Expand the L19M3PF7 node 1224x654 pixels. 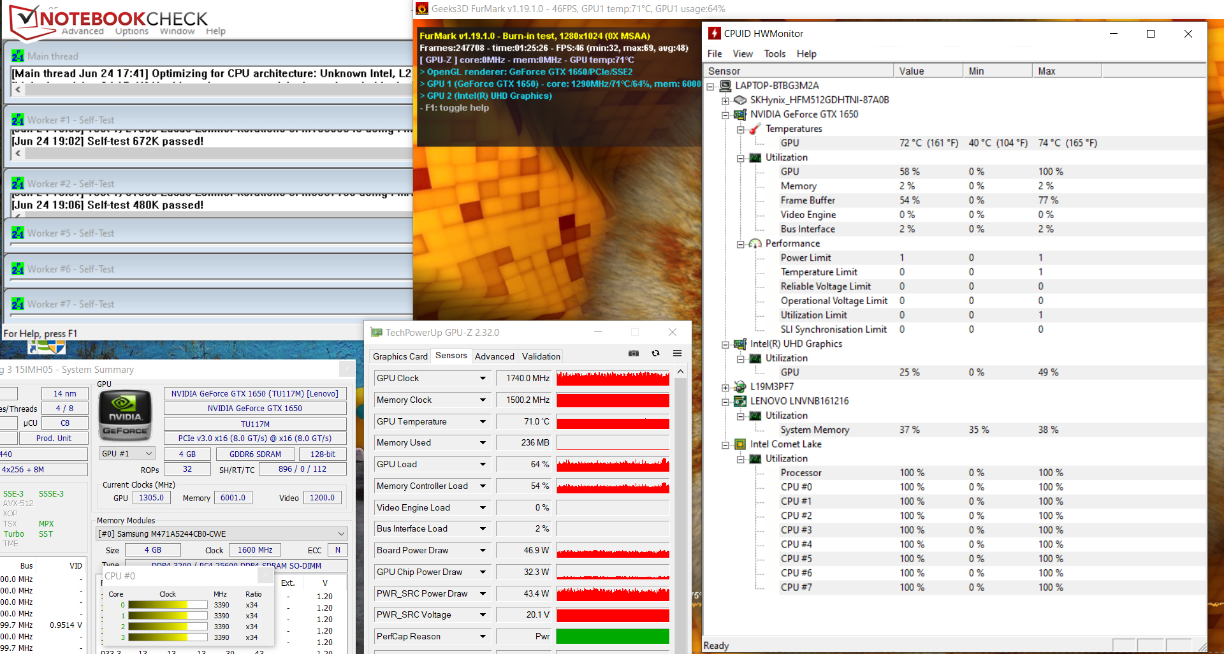click(x=725, y=388)
